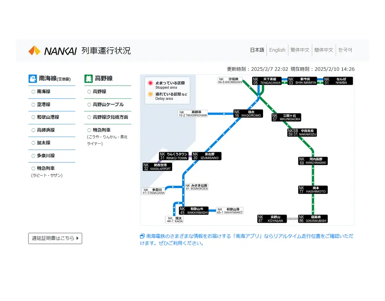The height and width of the screenshot is (301, 385).
Task: Click the NK45 WAKAYAMASHI station label
Action: [x=194, y=211]
